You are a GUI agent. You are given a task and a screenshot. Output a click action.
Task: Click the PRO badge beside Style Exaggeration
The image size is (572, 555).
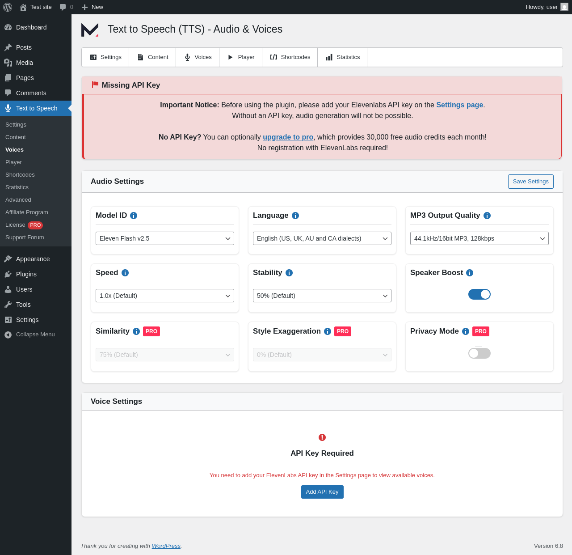pos(343,331)
